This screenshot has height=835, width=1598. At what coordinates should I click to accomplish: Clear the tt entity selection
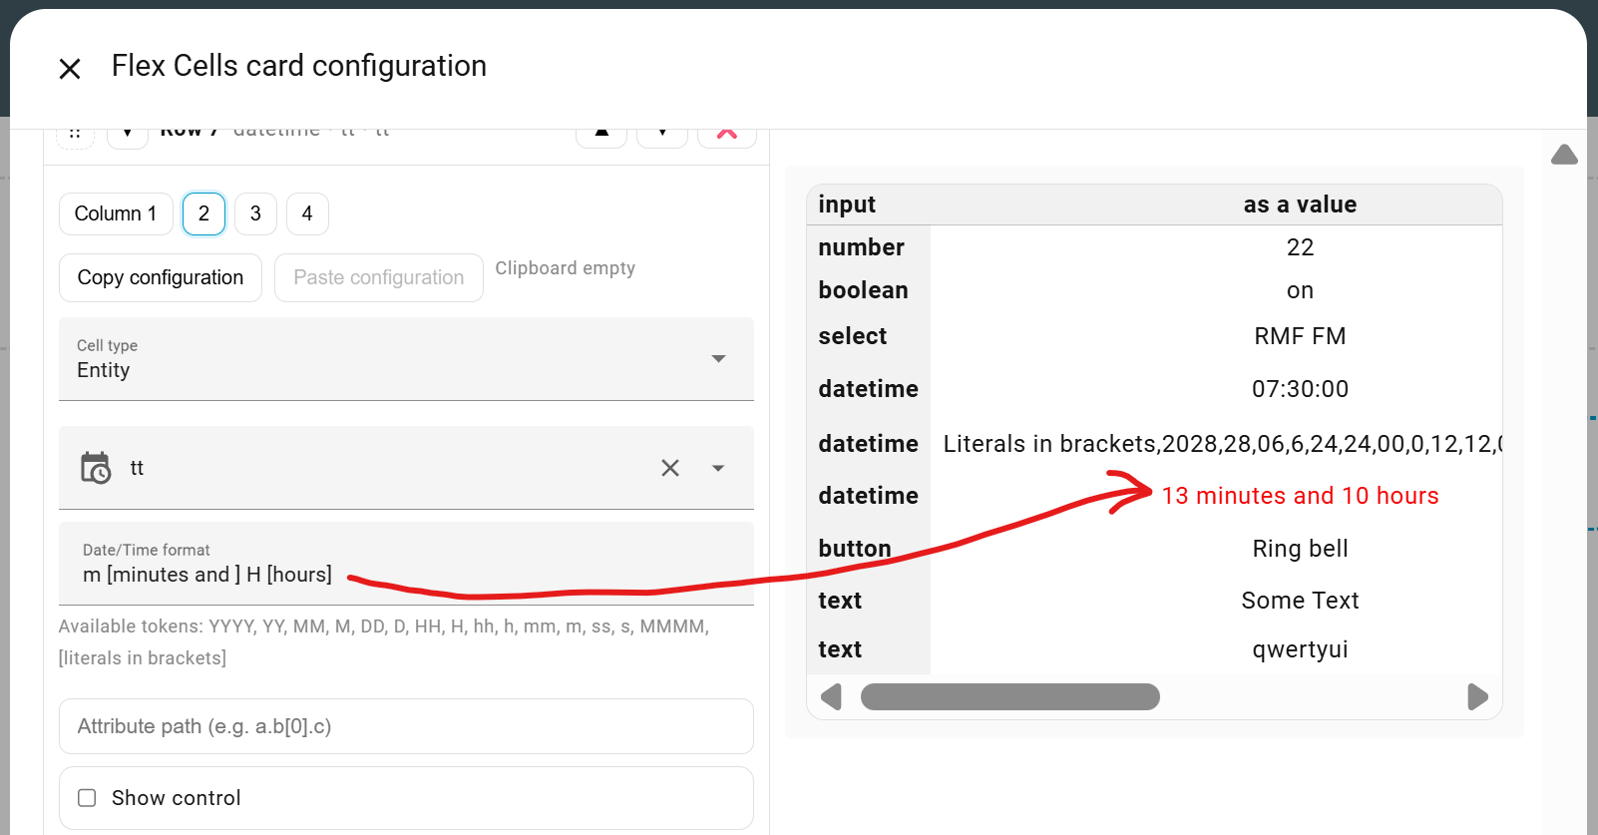pyautogui.click(x=670, y=468)
